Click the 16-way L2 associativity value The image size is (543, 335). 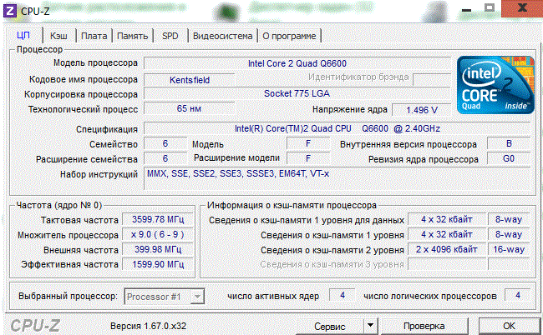pos(509,249)
